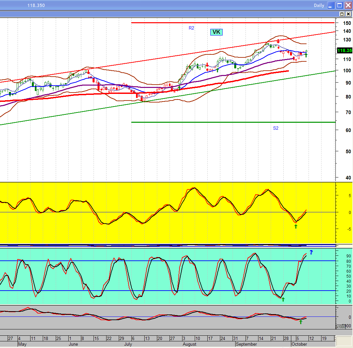This screenshot has height=348, width=353.
Task: Click the Daily timeframe label
Action: [x=319, y=5]
